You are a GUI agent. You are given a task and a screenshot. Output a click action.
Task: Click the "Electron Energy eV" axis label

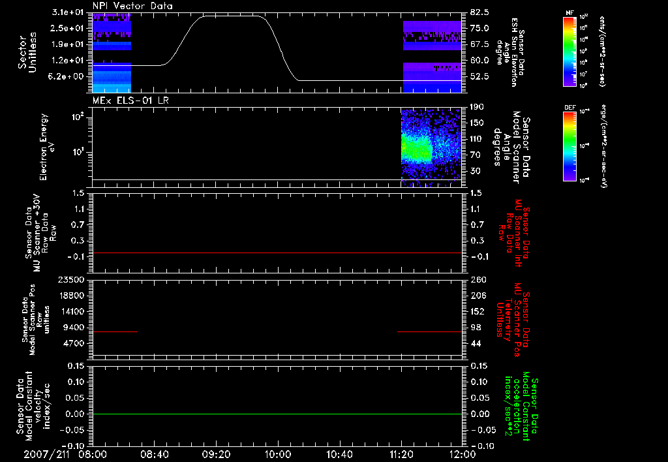47,147
